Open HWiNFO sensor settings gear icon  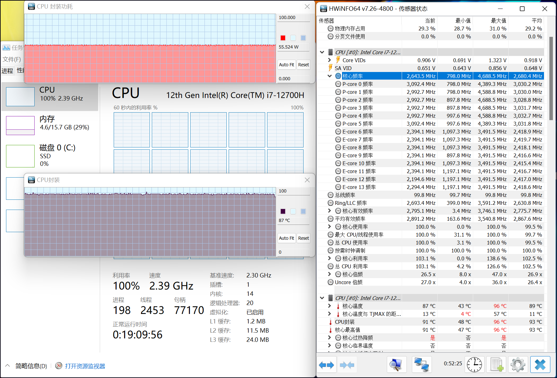pos(518,365)
